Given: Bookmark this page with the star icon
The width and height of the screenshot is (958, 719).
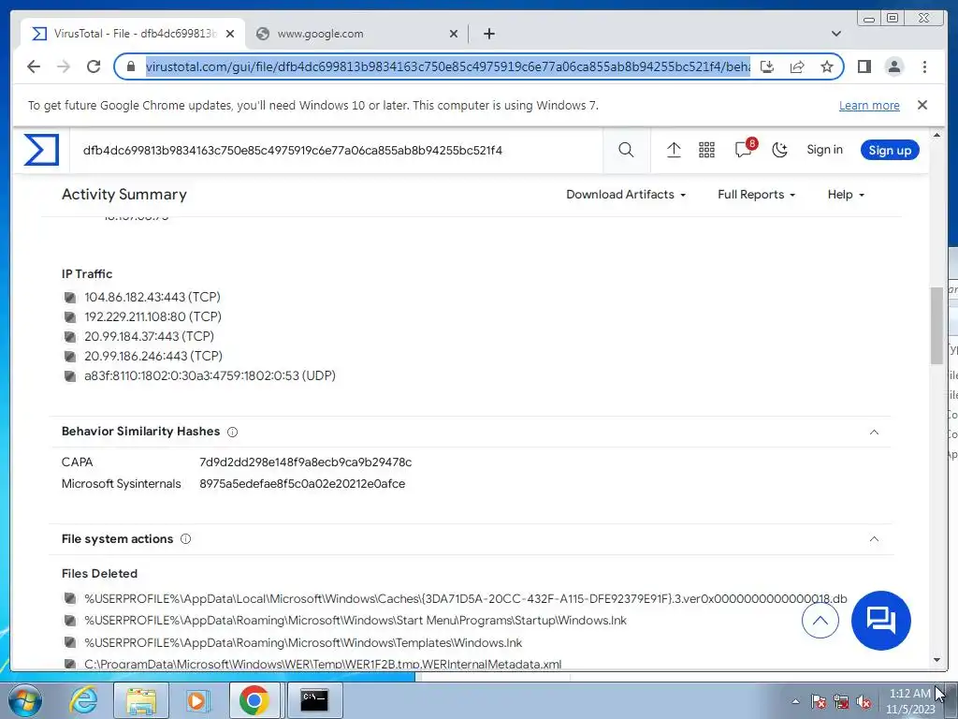Looking at the screenshot, I should [827, 66].
